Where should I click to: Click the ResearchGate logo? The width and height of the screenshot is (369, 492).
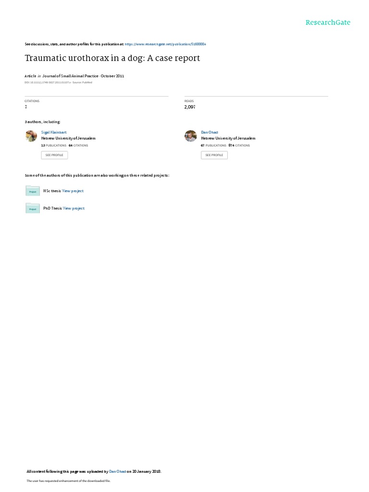pyautogui.click(x=328, y=22)
